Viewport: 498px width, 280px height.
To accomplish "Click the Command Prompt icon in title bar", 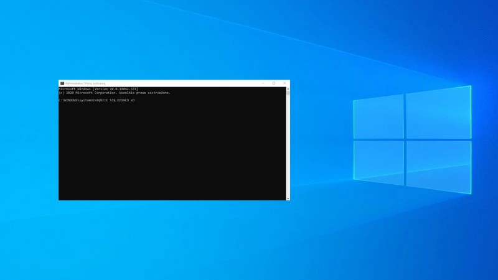I will pos(62,83).
